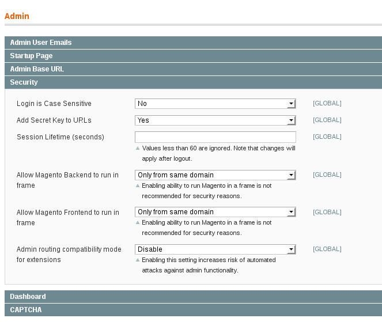Image resolution: width=382 pixels, height=322 pixels.
Task: Click Add Secret Key to URLs label
Action: click(x=54, y=120)
